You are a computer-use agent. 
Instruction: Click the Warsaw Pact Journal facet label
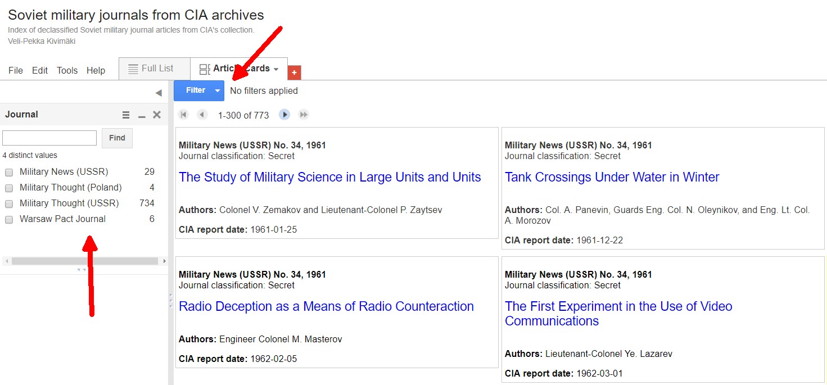click(62, 219)
